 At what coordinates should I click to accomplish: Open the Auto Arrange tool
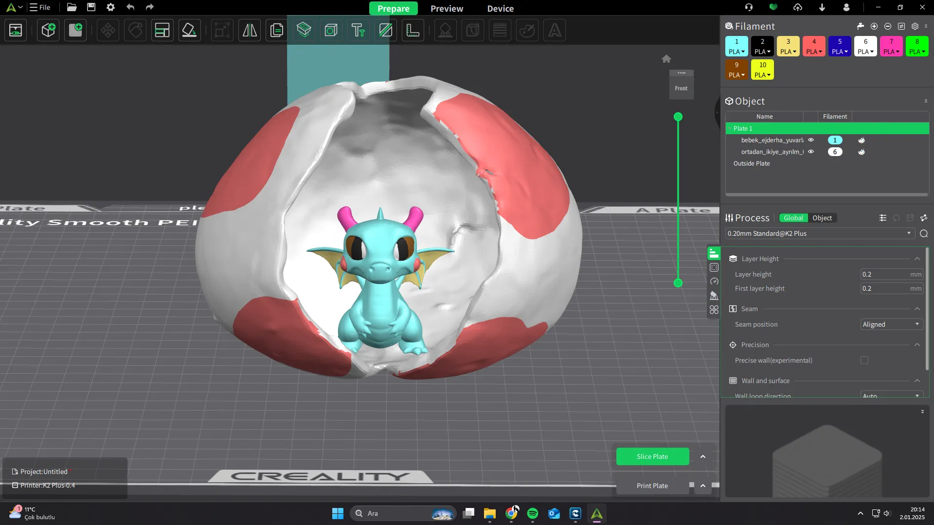pos(162,30)
